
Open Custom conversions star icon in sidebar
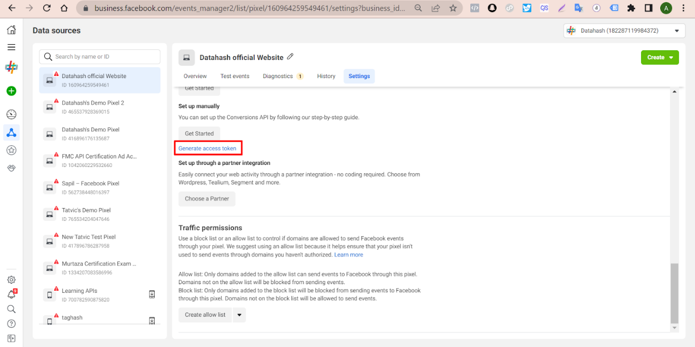(x=11, y=150)
